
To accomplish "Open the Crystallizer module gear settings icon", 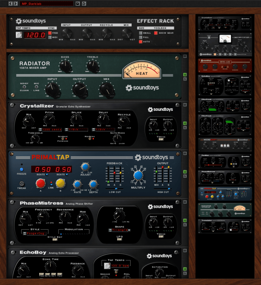I will coord(185,104).
